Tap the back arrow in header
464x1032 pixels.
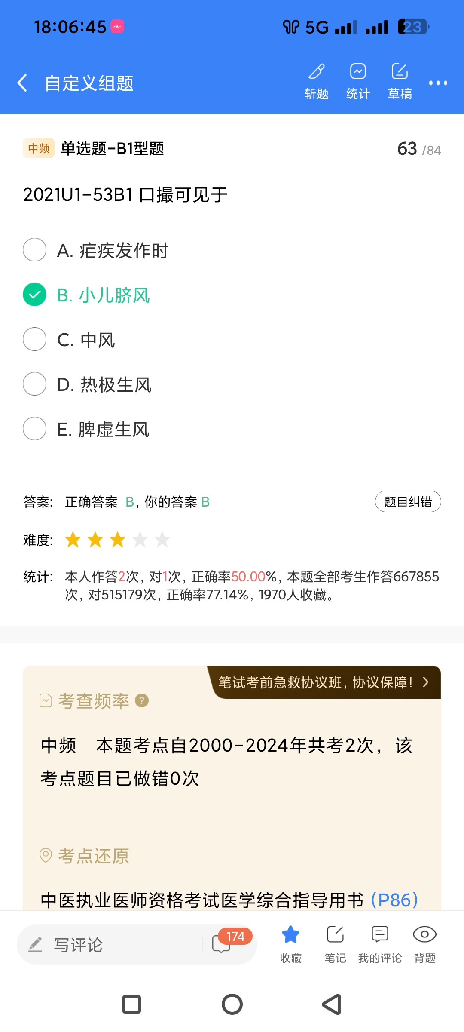tap(22, 83)
